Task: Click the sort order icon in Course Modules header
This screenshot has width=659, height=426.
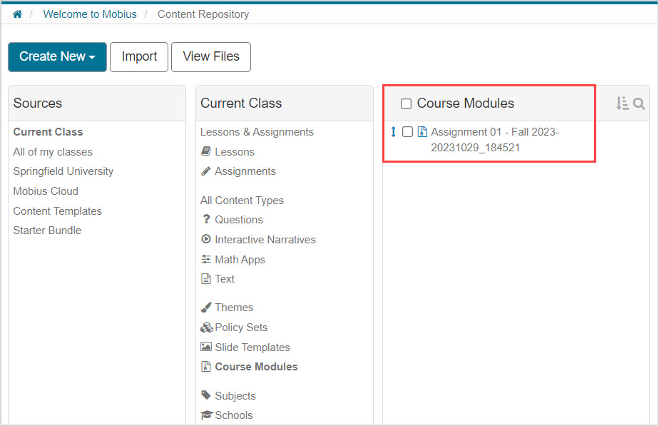Action: coord(623,103)
